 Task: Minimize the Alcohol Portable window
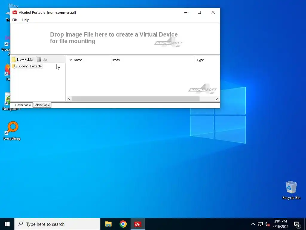[186, 12]
